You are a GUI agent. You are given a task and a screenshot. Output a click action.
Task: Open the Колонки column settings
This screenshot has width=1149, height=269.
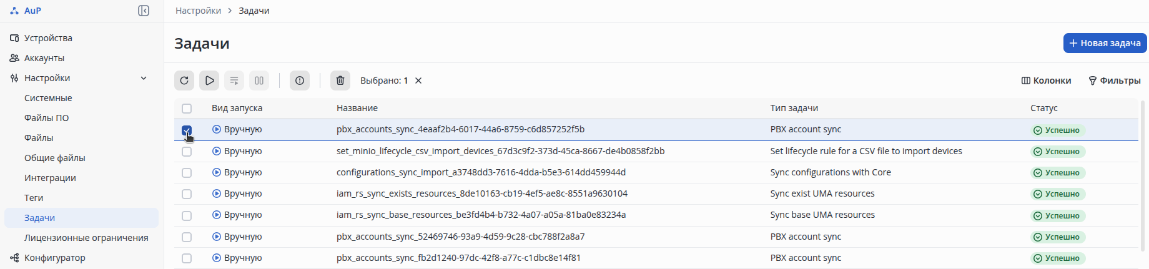(1046, 81)
